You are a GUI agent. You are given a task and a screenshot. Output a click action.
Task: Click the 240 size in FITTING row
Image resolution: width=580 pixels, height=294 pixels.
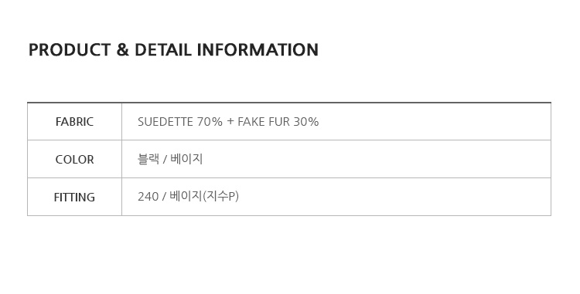(148, 197)
